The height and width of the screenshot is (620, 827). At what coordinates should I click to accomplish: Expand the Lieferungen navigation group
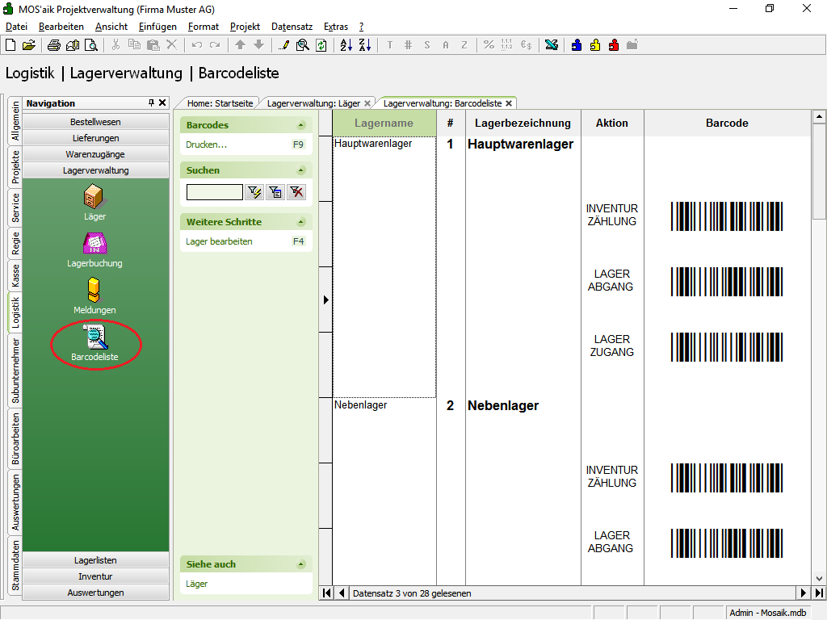(95, 138)
